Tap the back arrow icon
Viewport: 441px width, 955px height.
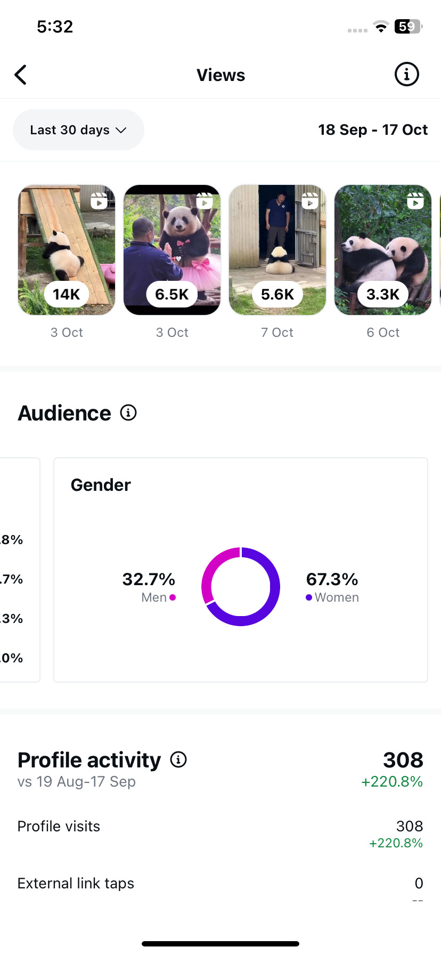pos(21,75)
